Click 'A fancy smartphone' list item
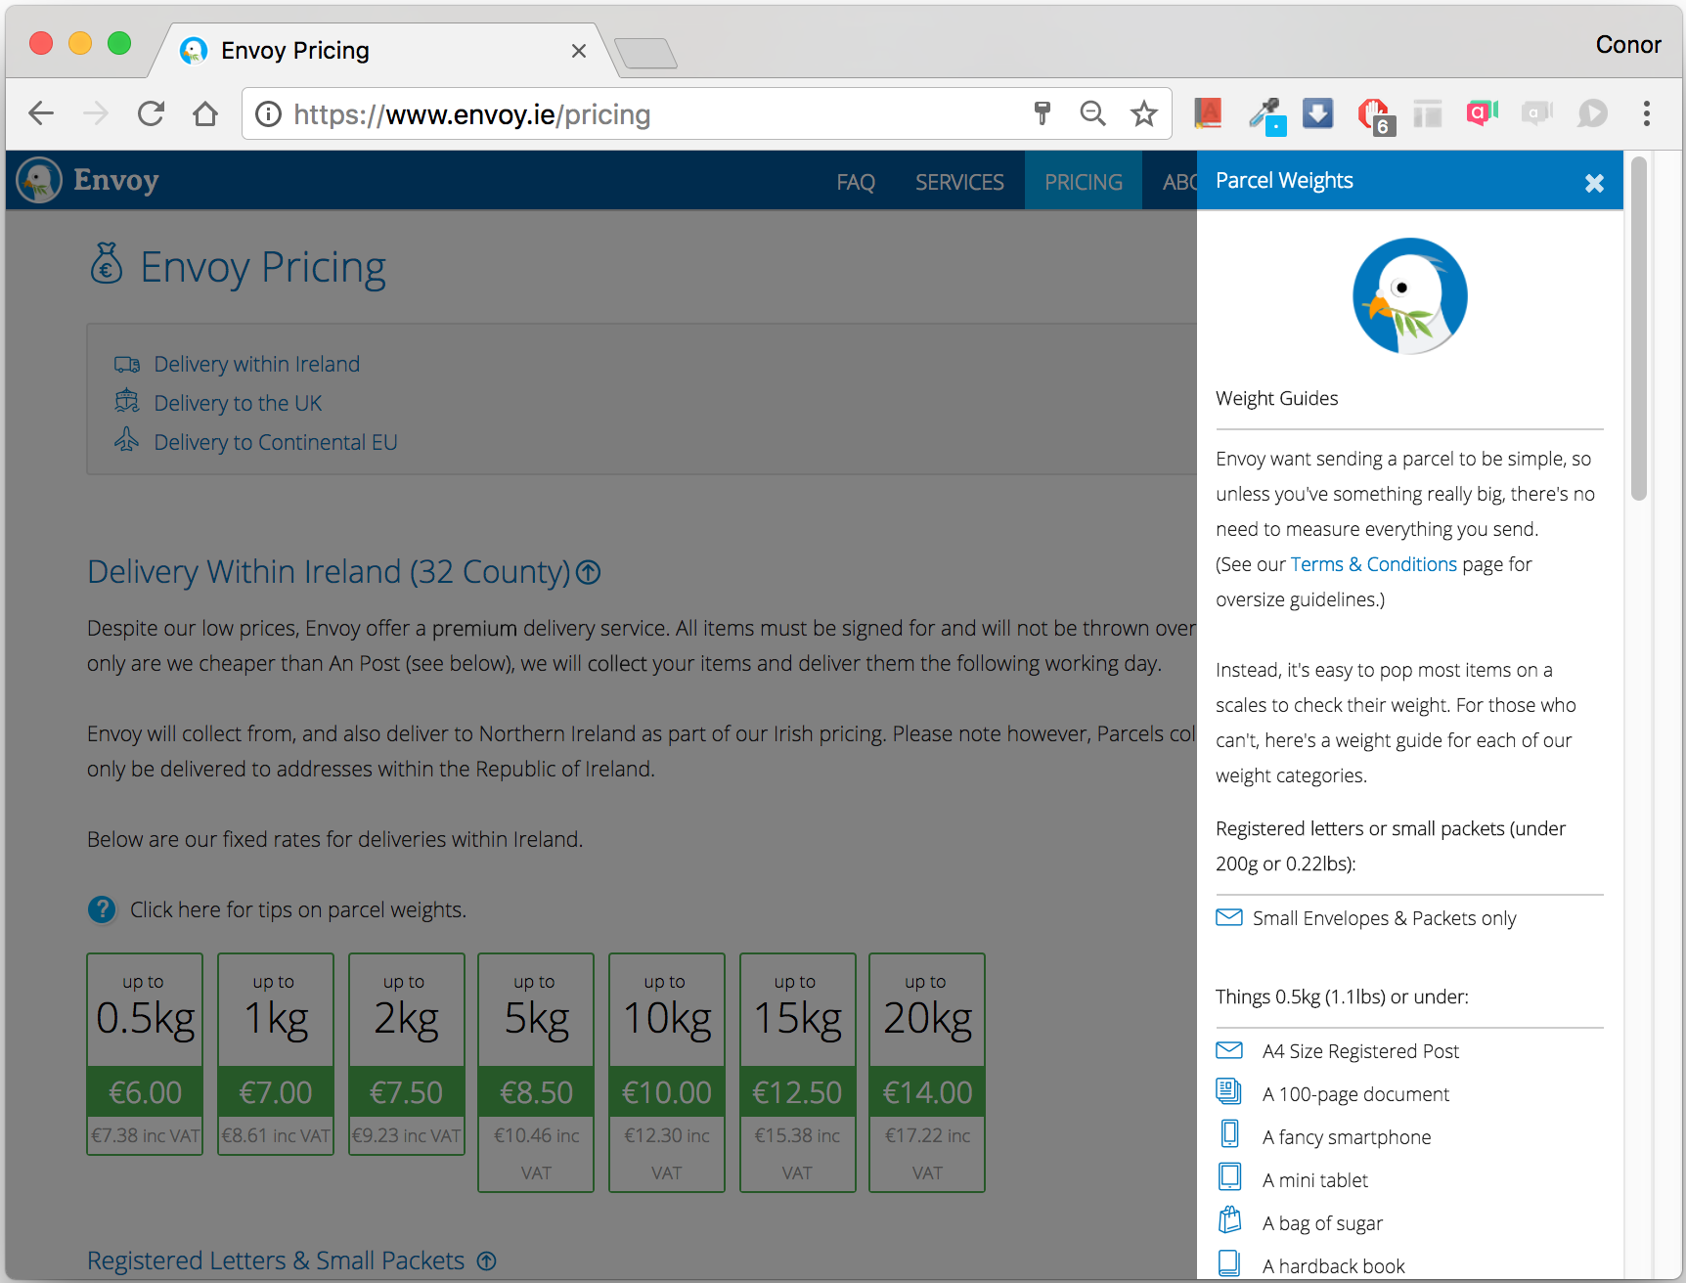 tap(1347, 1137)
